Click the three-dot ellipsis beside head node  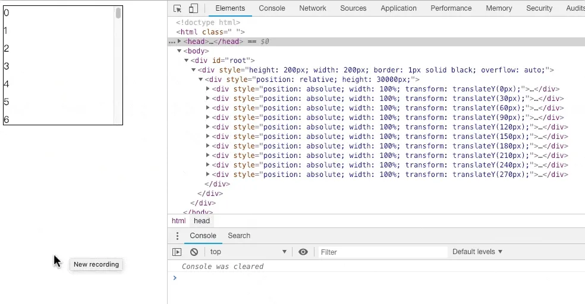pos(172,42)
